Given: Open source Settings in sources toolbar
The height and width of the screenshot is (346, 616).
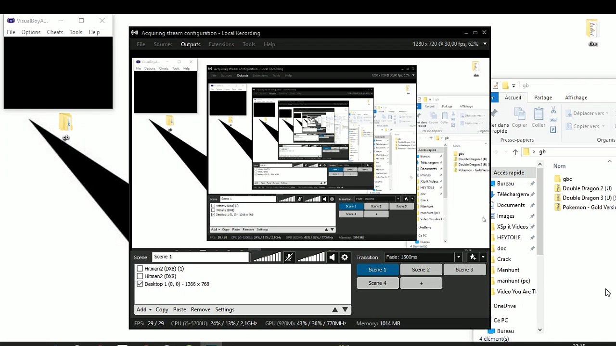Looking at the screenshot, I should tap(225, 310).
